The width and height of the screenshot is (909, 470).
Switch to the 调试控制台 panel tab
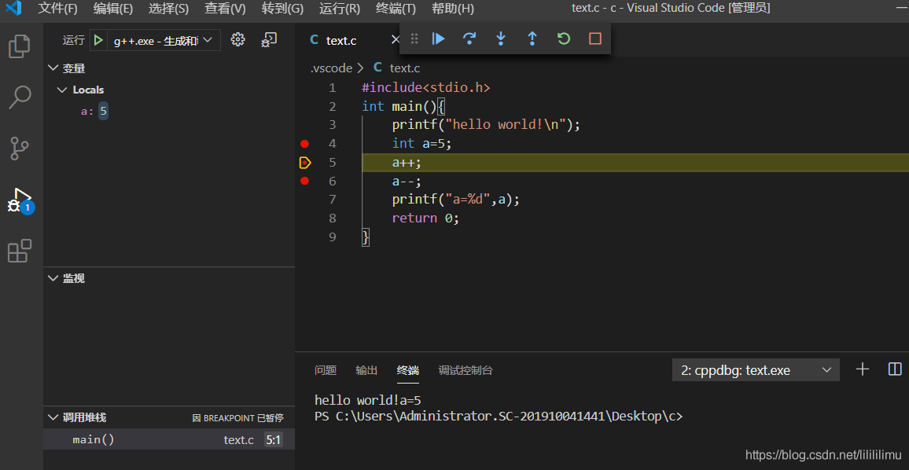pyautogui.click(x=466, y=370)
